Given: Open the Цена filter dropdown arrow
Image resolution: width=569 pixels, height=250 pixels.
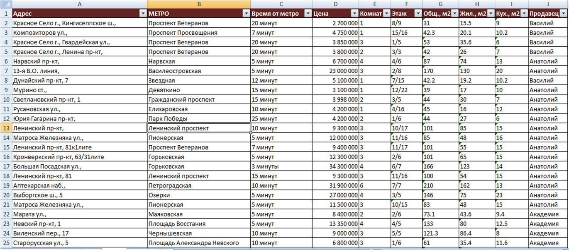Looking at the screenshot, I should coord(354,14).
